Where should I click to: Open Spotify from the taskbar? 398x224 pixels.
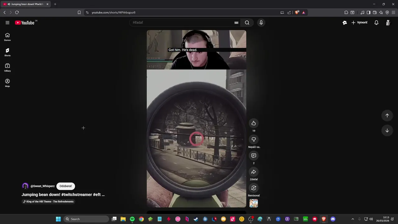click(132, 219)
